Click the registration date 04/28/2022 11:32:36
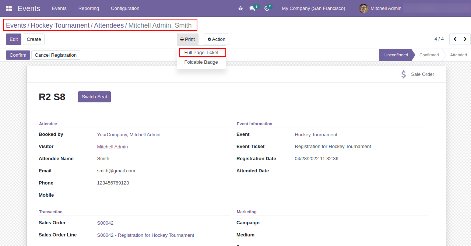 [317, 159]
